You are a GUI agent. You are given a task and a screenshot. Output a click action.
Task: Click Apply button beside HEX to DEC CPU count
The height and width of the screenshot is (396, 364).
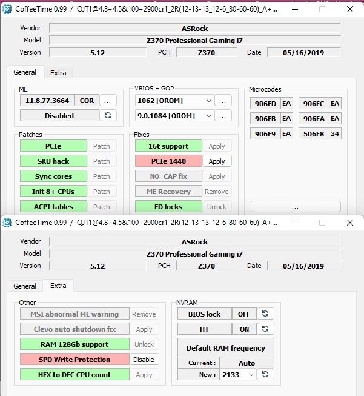[144, 375]
